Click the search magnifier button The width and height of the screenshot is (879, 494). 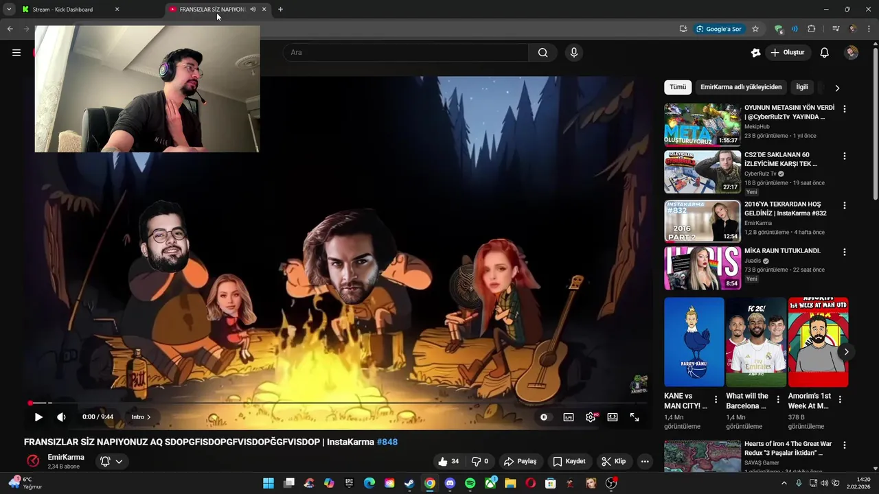click(x=543, y=52)
